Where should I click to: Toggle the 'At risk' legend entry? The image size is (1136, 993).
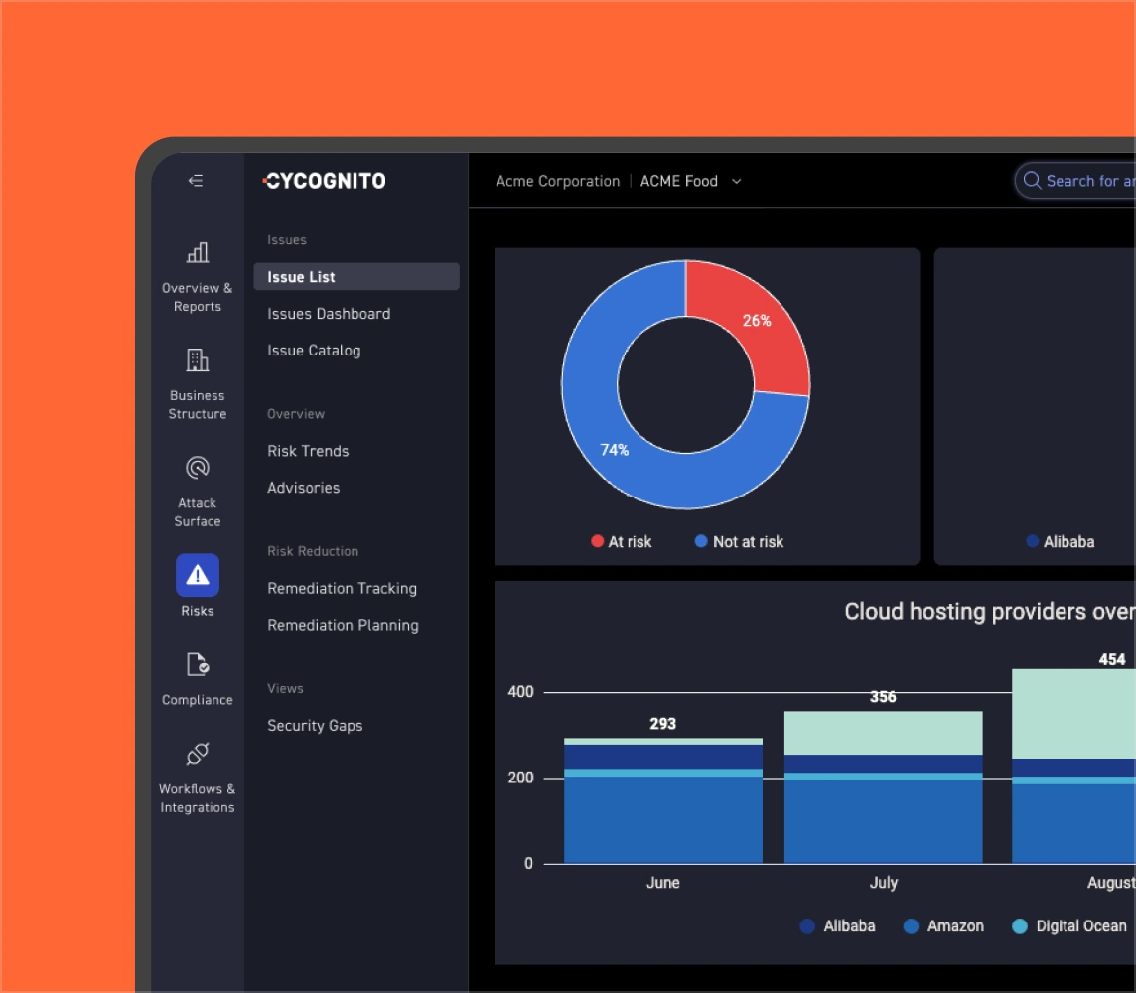[x=621, y=541]
